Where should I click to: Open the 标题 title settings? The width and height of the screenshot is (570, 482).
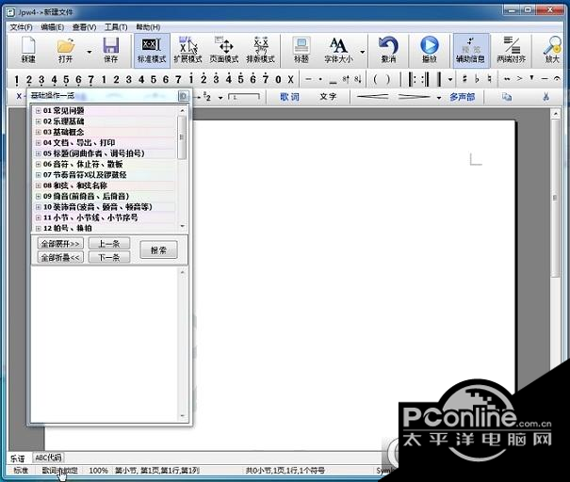pos(301,50)
